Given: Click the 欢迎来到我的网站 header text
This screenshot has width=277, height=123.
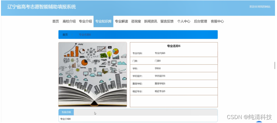Looking at the screenshot, I should [x=260, y=7].
